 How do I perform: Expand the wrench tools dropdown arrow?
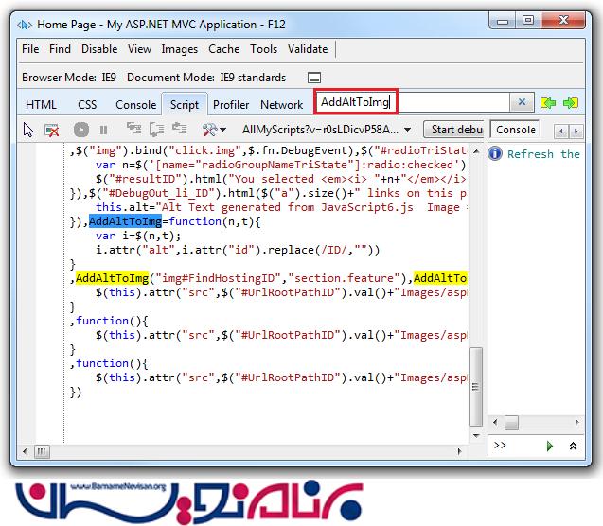224,130
